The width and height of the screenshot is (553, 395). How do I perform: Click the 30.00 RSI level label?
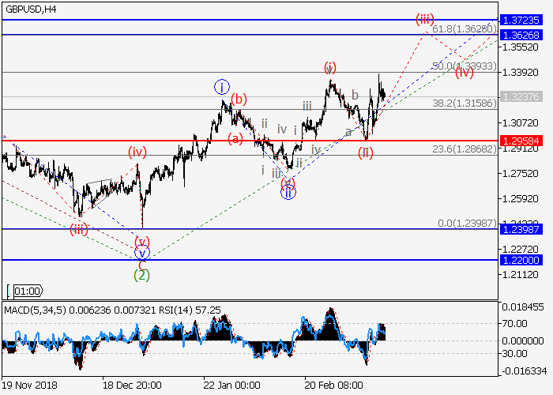(514, 353)
